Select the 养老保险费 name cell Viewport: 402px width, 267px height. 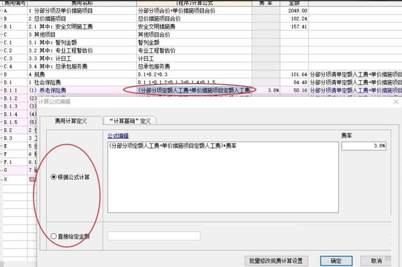pos(82,90)
